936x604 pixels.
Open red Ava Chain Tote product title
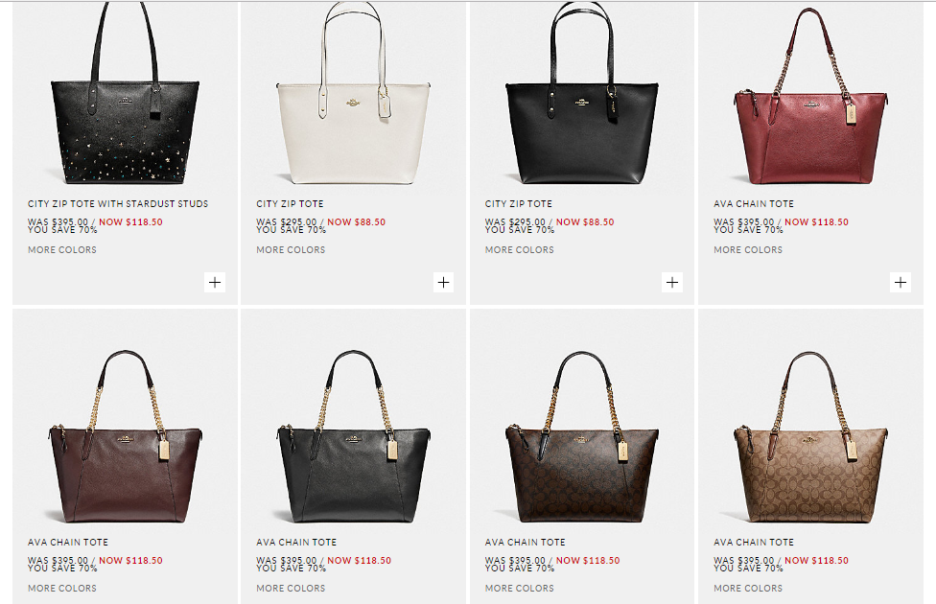tap(754, 203)
